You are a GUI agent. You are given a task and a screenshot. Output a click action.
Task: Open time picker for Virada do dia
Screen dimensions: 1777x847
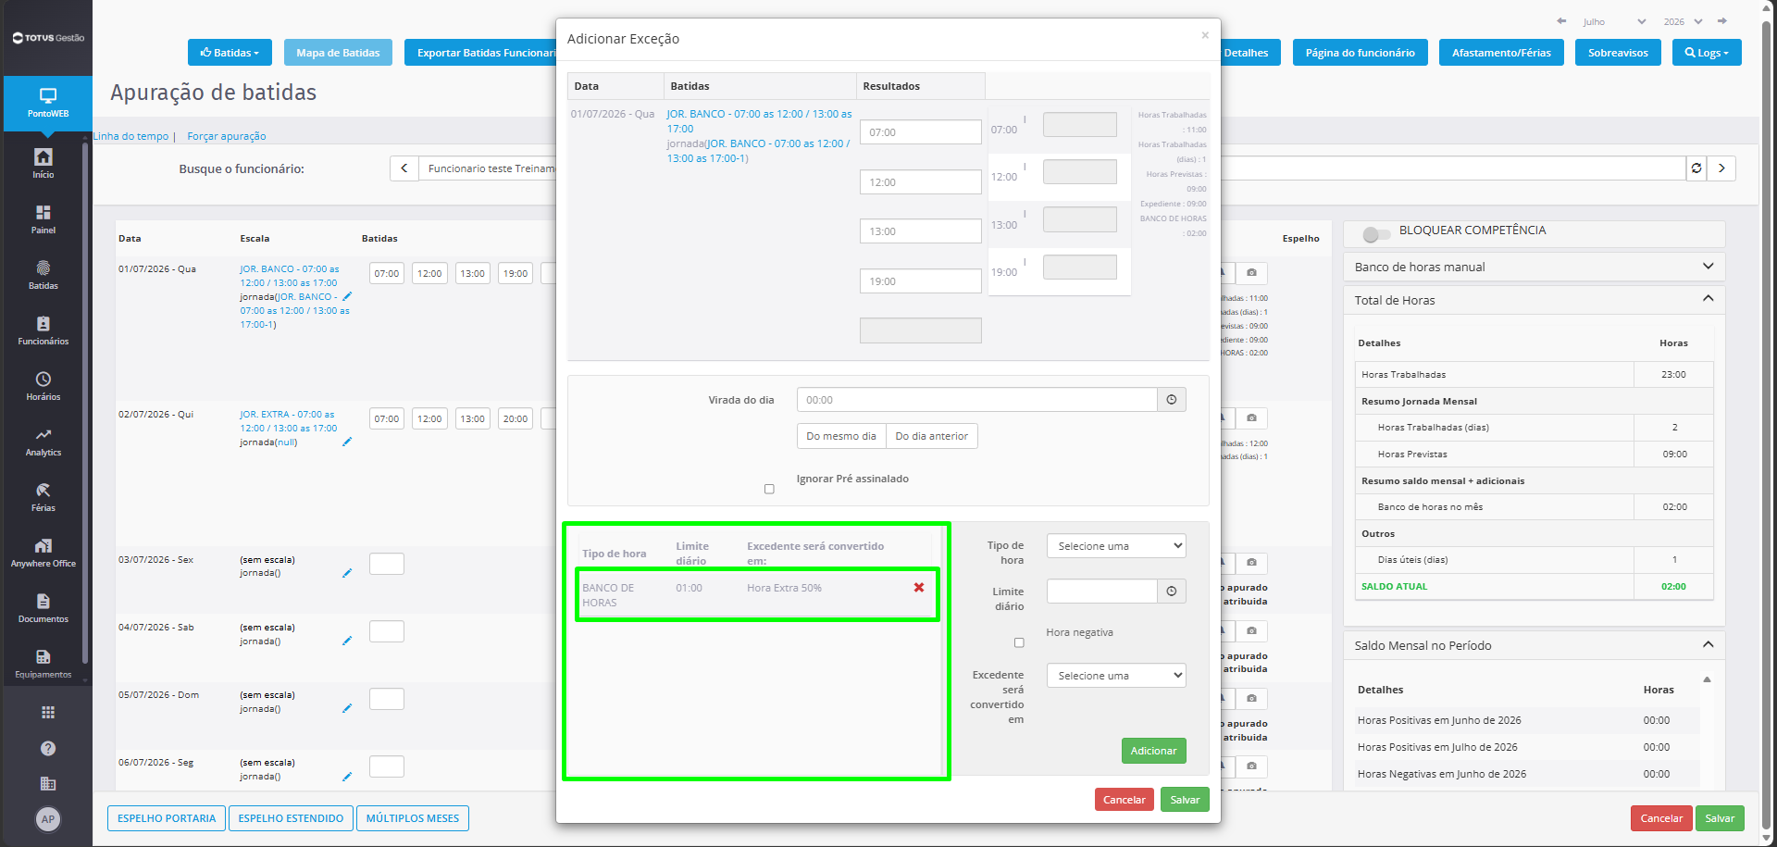[x=1172, y=400]
